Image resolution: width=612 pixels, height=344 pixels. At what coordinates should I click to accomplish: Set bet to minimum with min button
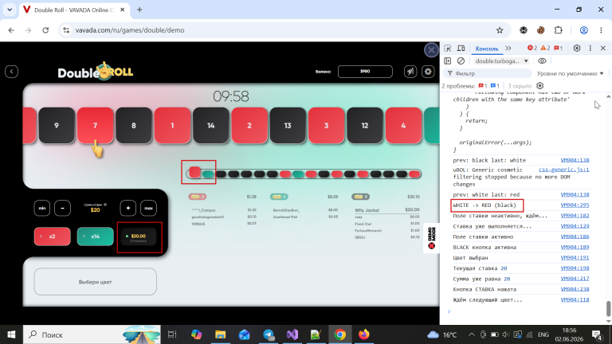41,209
